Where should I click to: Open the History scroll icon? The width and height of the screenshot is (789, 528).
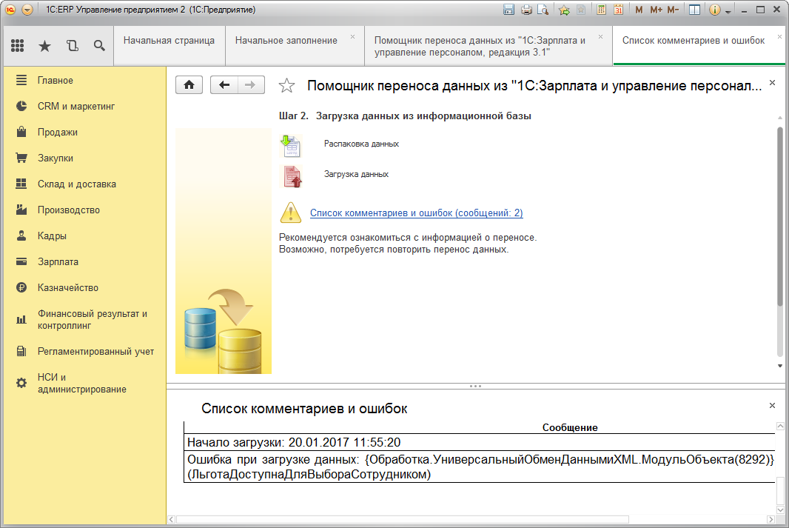[72, 46]
